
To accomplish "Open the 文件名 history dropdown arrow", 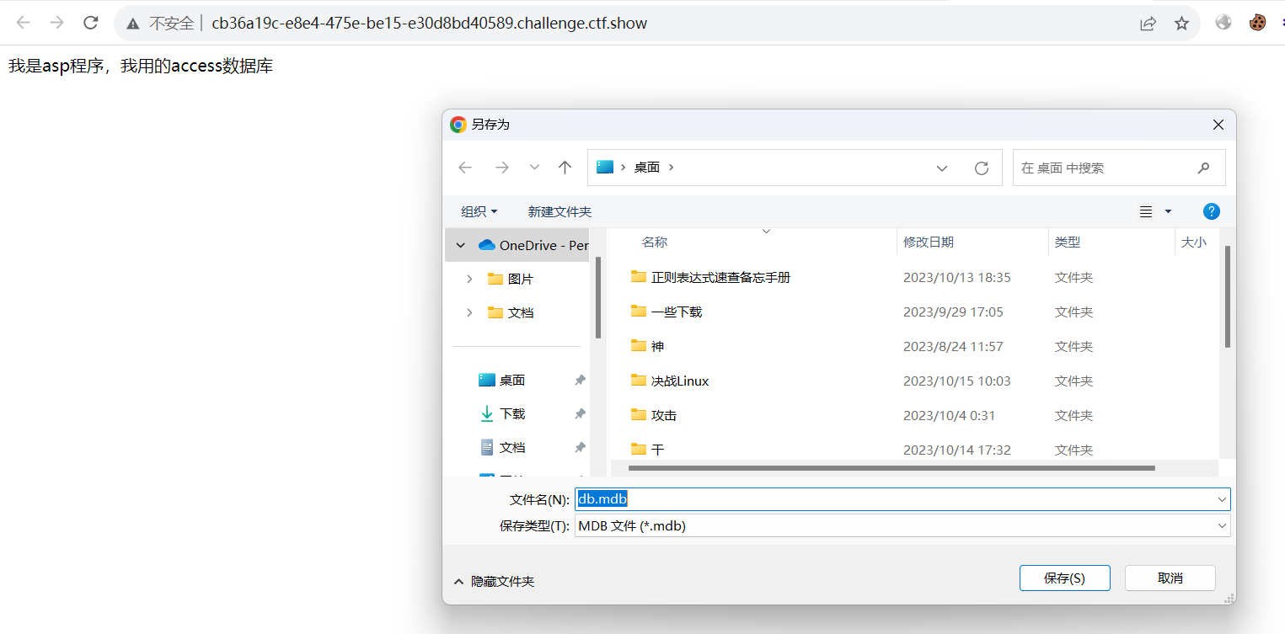I will click(x=1222, y=499).
